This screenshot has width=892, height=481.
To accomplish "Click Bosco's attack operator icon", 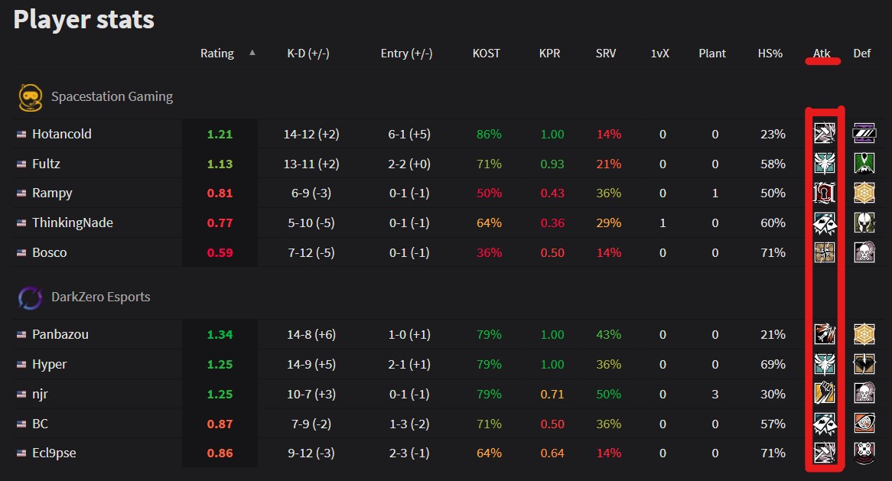I will point(825,252).
